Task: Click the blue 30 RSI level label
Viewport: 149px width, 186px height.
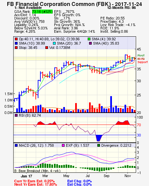Action: [139, 135]
